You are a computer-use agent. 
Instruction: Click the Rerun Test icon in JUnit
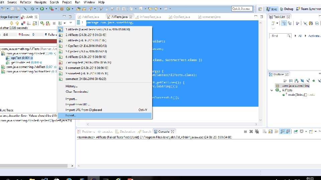[x=42, y=23]
